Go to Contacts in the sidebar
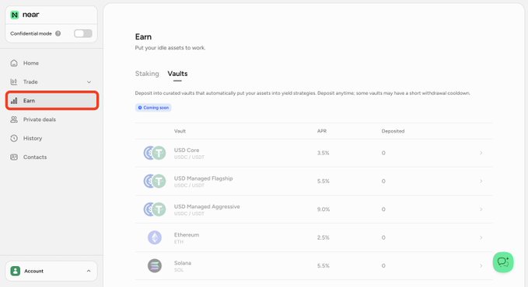528x287 pixels. click(35, 157)
